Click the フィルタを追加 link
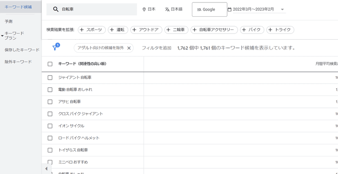This screenshot has width=338, height=174. [x=156, y=48]
